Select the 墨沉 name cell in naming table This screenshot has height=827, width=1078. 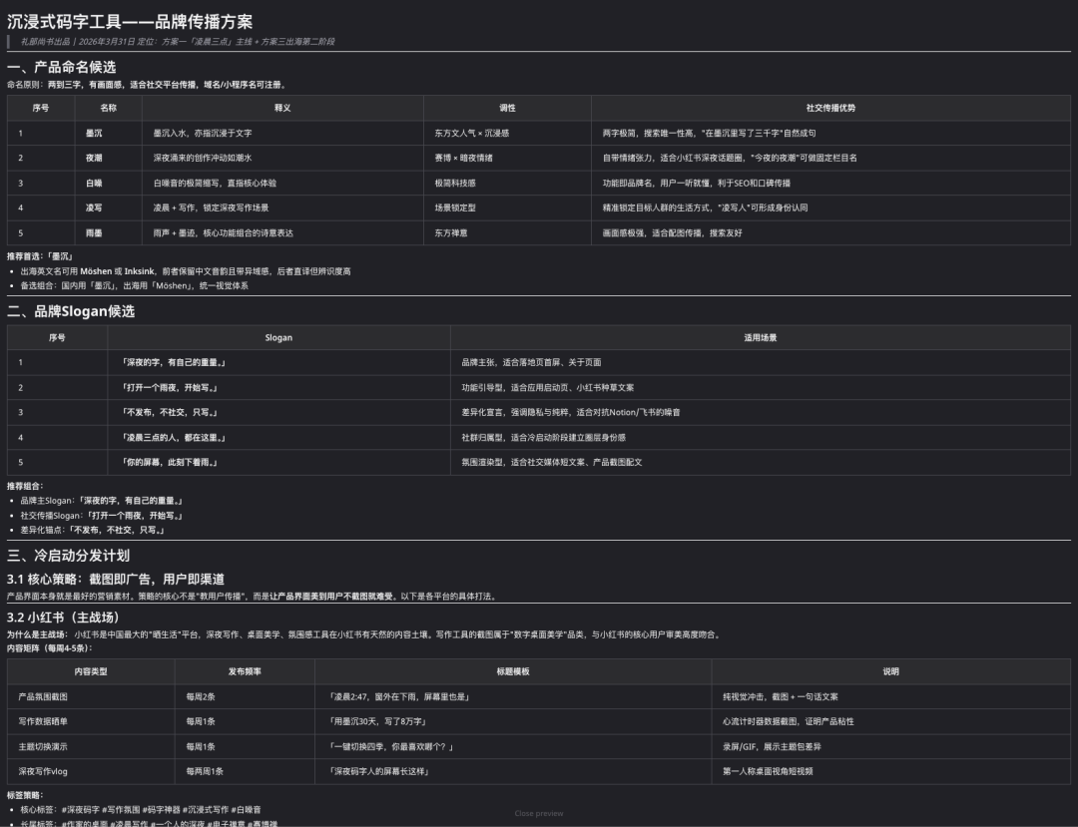(x=94, y=133)
